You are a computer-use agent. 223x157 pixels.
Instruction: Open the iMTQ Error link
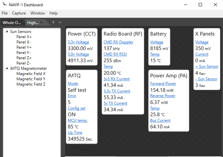[72, 96]
